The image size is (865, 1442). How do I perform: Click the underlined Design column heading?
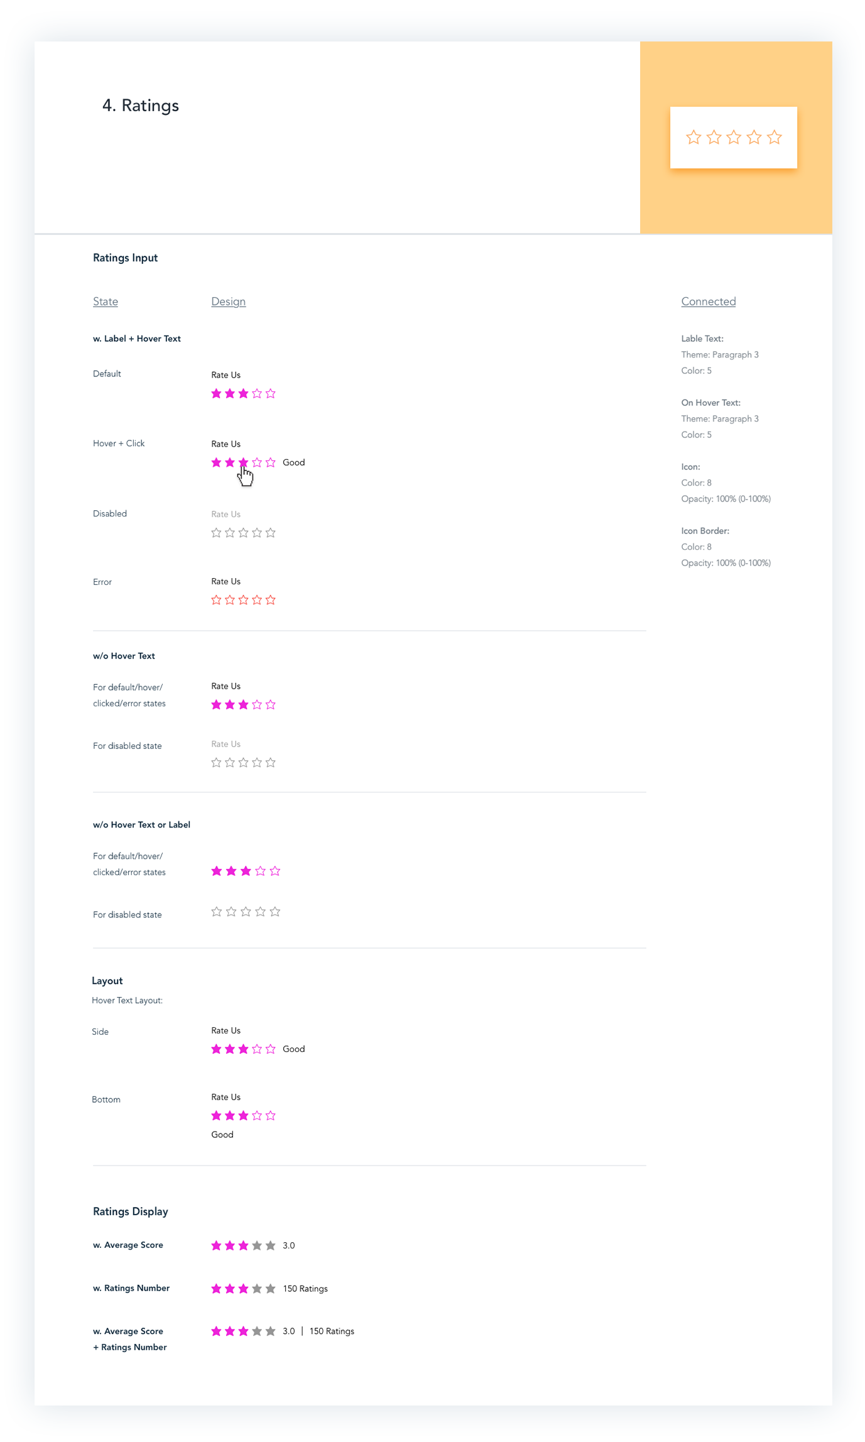coord(228,302)
